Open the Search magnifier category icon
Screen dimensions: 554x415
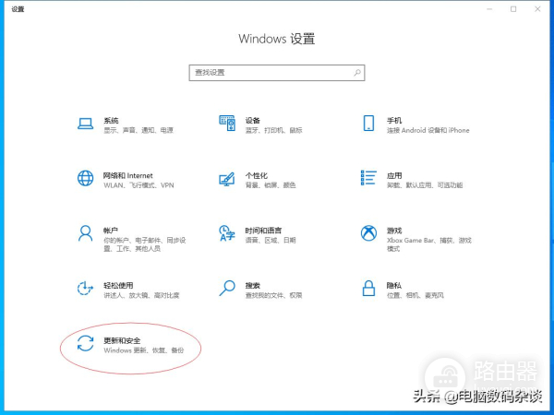pyautogui.click(x=227, y=289)
